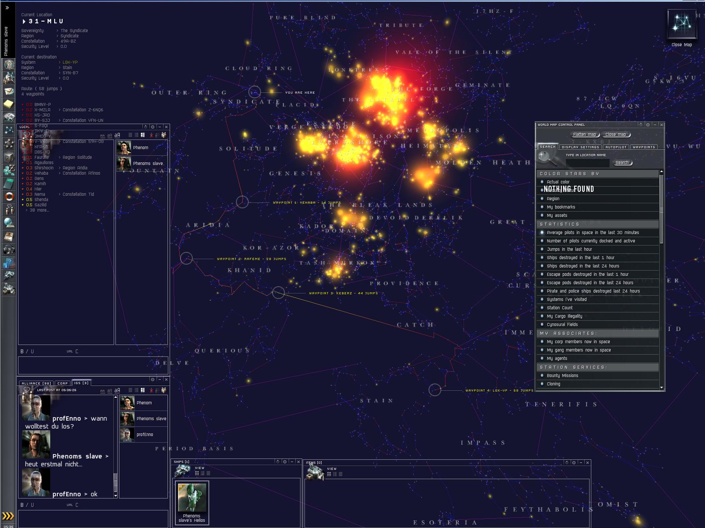Viewport: 705px width, 528px height.
Task: Click the Search button for location name
Action: [622, 163]
